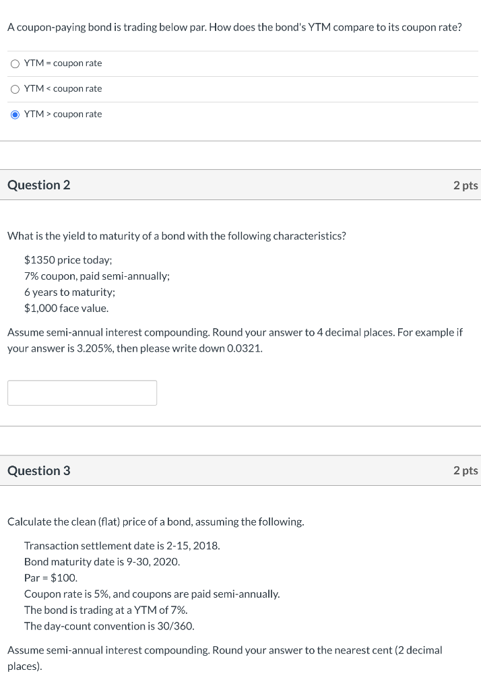Viewport: 481px width, 690px height.
Task: Click the "Coupon rate is 5%" line
Action: pyautogui.click(x=152, y=594)
